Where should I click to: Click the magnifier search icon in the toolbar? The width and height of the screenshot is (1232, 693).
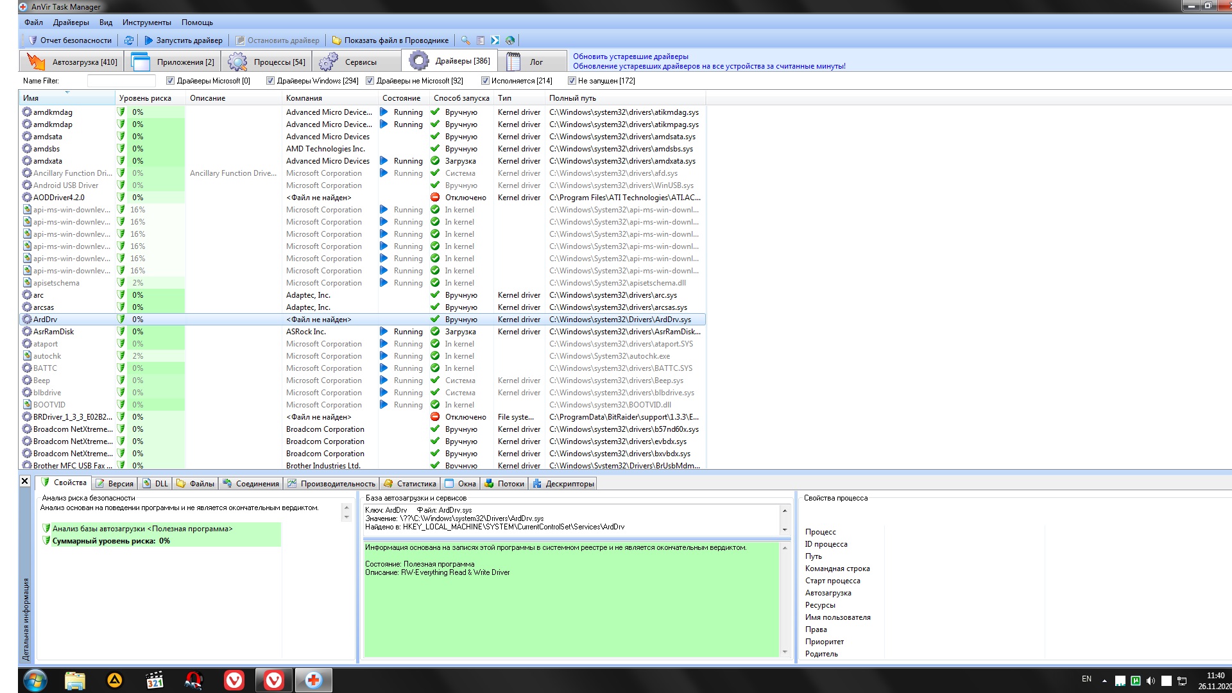click(x=466, y=40)
